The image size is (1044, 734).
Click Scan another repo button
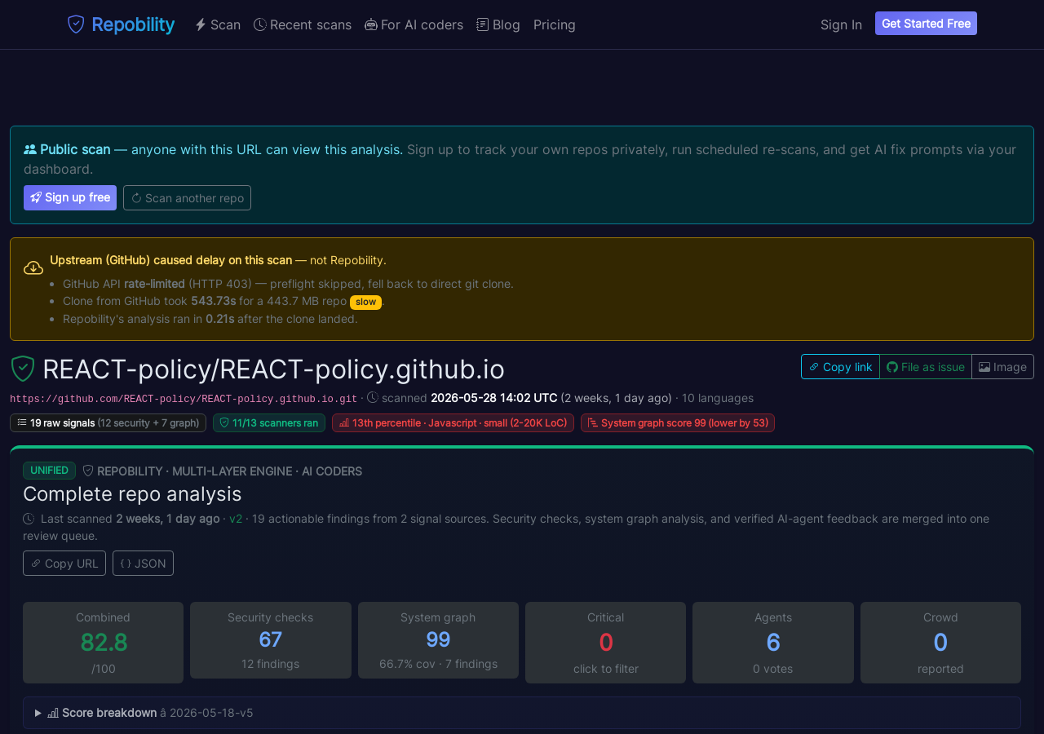pyautogui.click(x=187, y=197)
